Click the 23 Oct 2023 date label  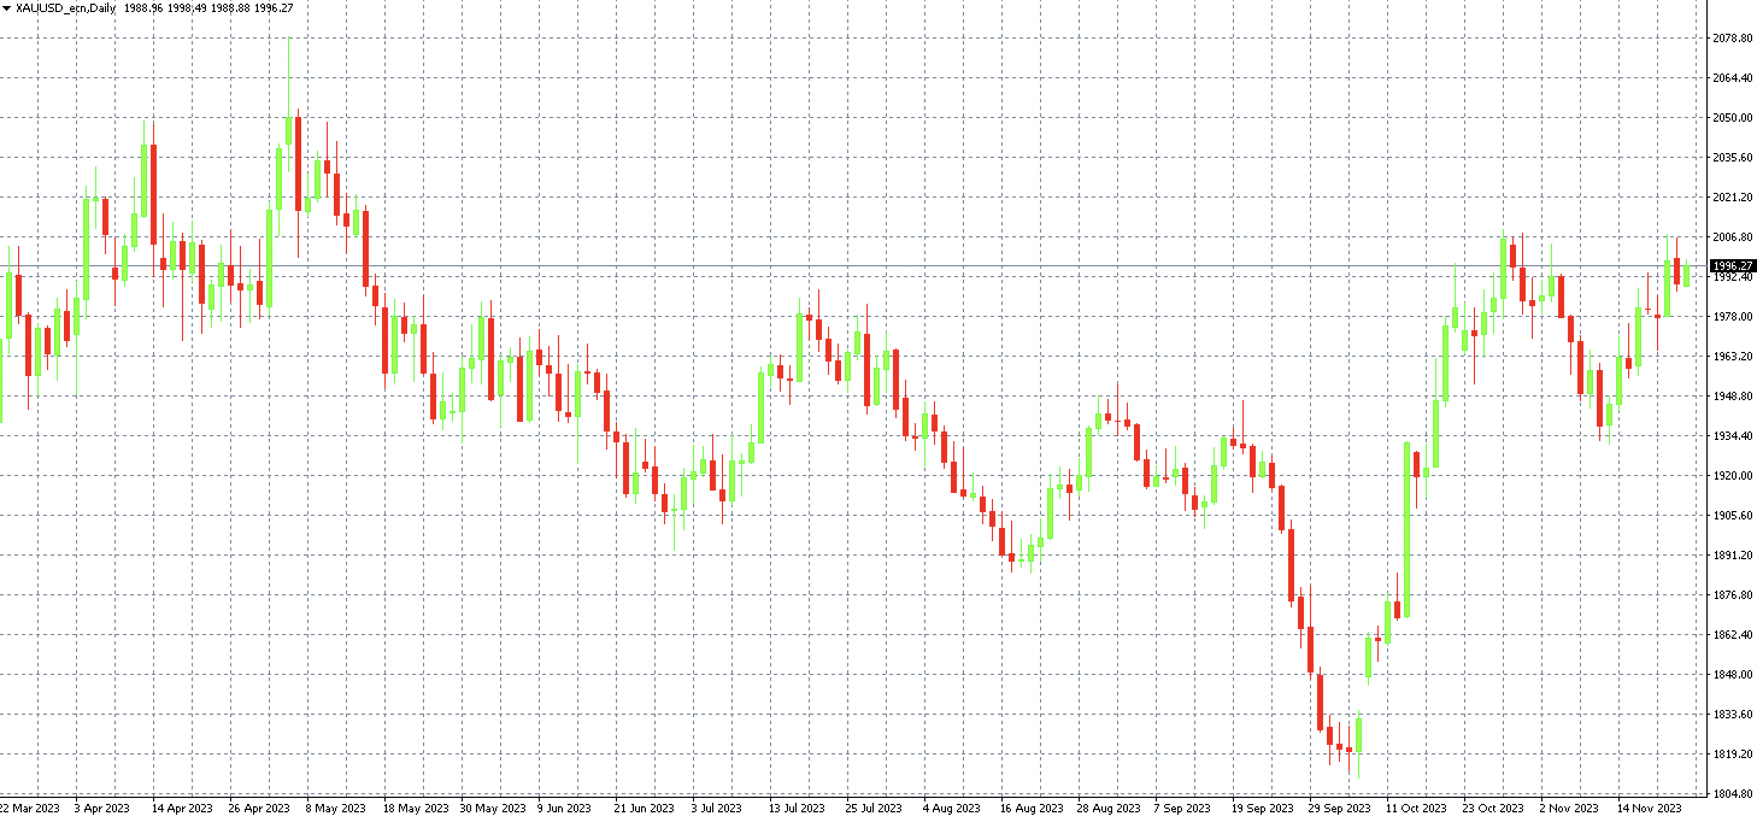click(x=1493, y=808)
